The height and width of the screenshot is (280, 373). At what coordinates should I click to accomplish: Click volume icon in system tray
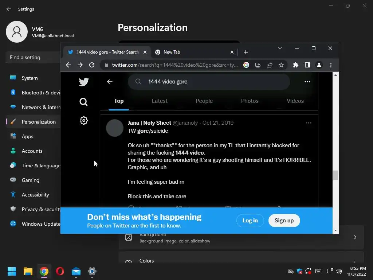pyautogui.click(x=339, y=271)
